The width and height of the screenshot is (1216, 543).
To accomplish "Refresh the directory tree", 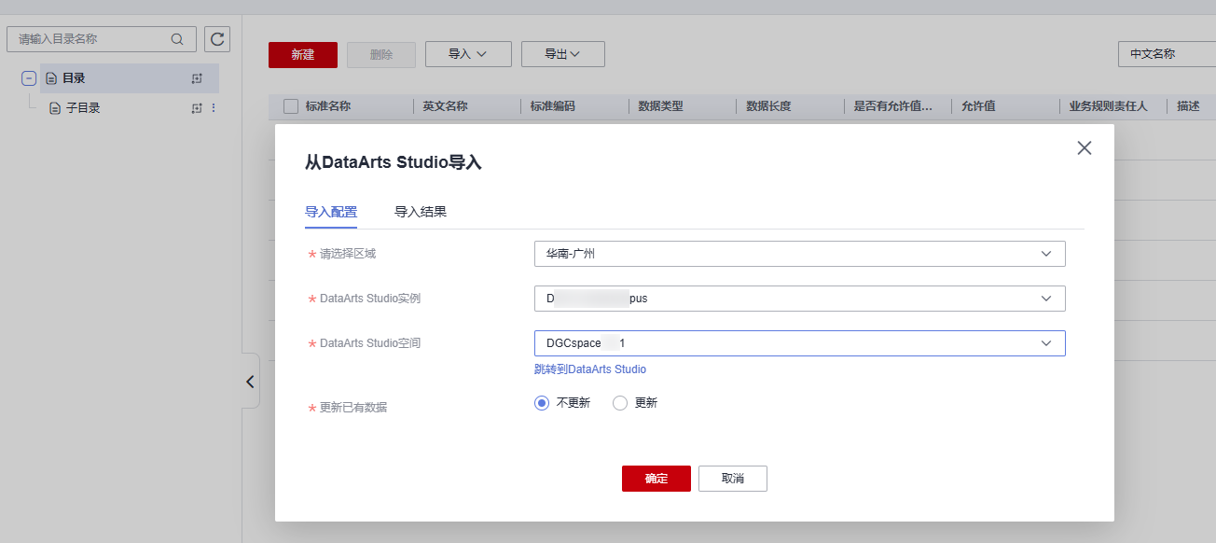I will pos(217,39).
